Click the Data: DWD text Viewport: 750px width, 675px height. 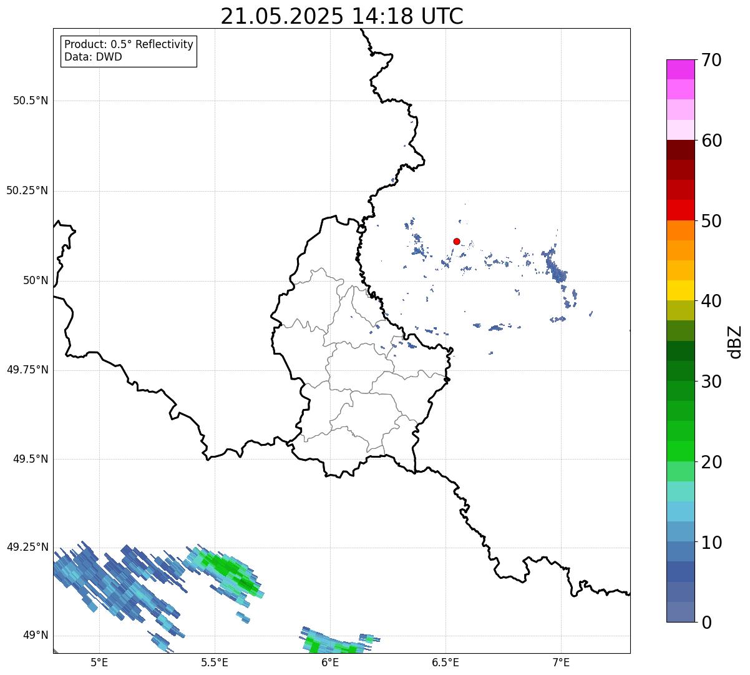[x=93, y=57]
